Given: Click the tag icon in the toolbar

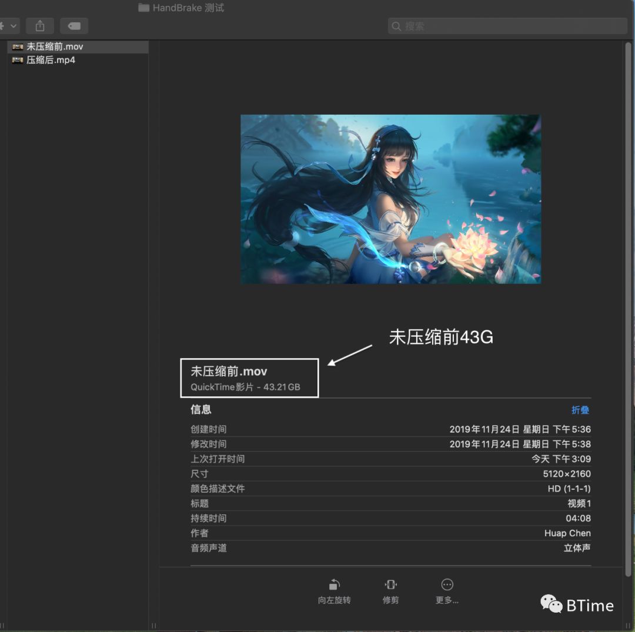Looking at the screenshot, I should pyautogui.click(x=74, y=26).
